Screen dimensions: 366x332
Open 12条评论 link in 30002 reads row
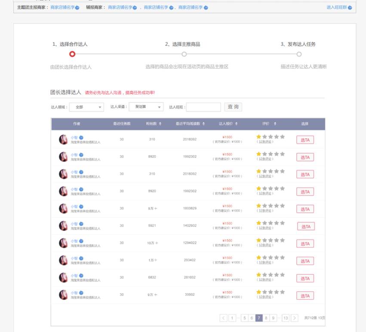[265, 297]
